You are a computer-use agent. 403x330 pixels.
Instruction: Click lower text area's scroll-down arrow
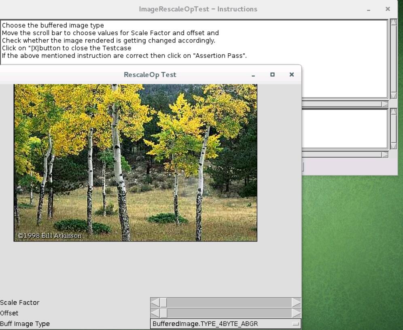click(393, 145)
